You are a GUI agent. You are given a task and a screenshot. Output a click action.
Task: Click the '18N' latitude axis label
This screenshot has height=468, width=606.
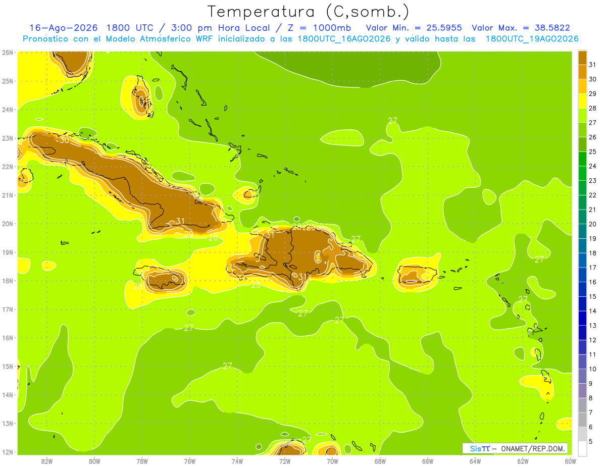[8, 281]
